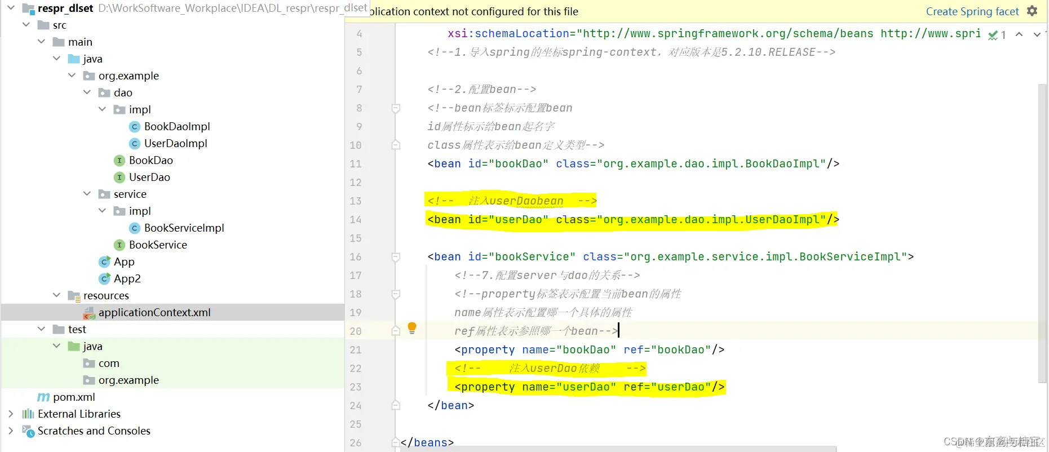Image resolution: width=1049 pixels, height=452 pixels.
Task: Expand the External Libraries node
Action: coord(11,414)
